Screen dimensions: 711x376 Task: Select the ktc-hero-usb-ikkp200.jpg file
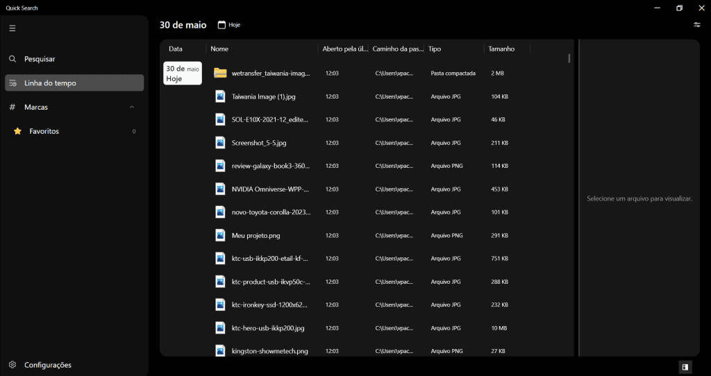click(268, 328)
